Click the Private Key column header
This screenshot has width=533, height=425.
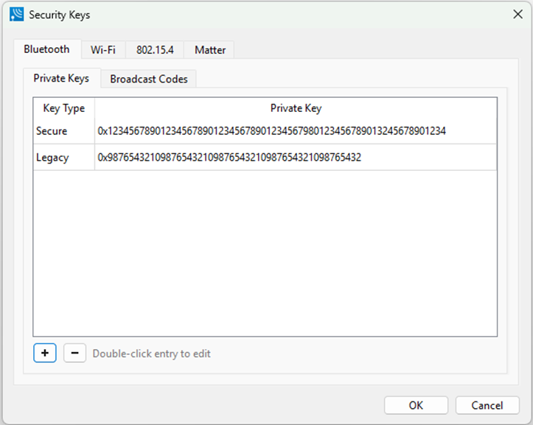[296, 108]
